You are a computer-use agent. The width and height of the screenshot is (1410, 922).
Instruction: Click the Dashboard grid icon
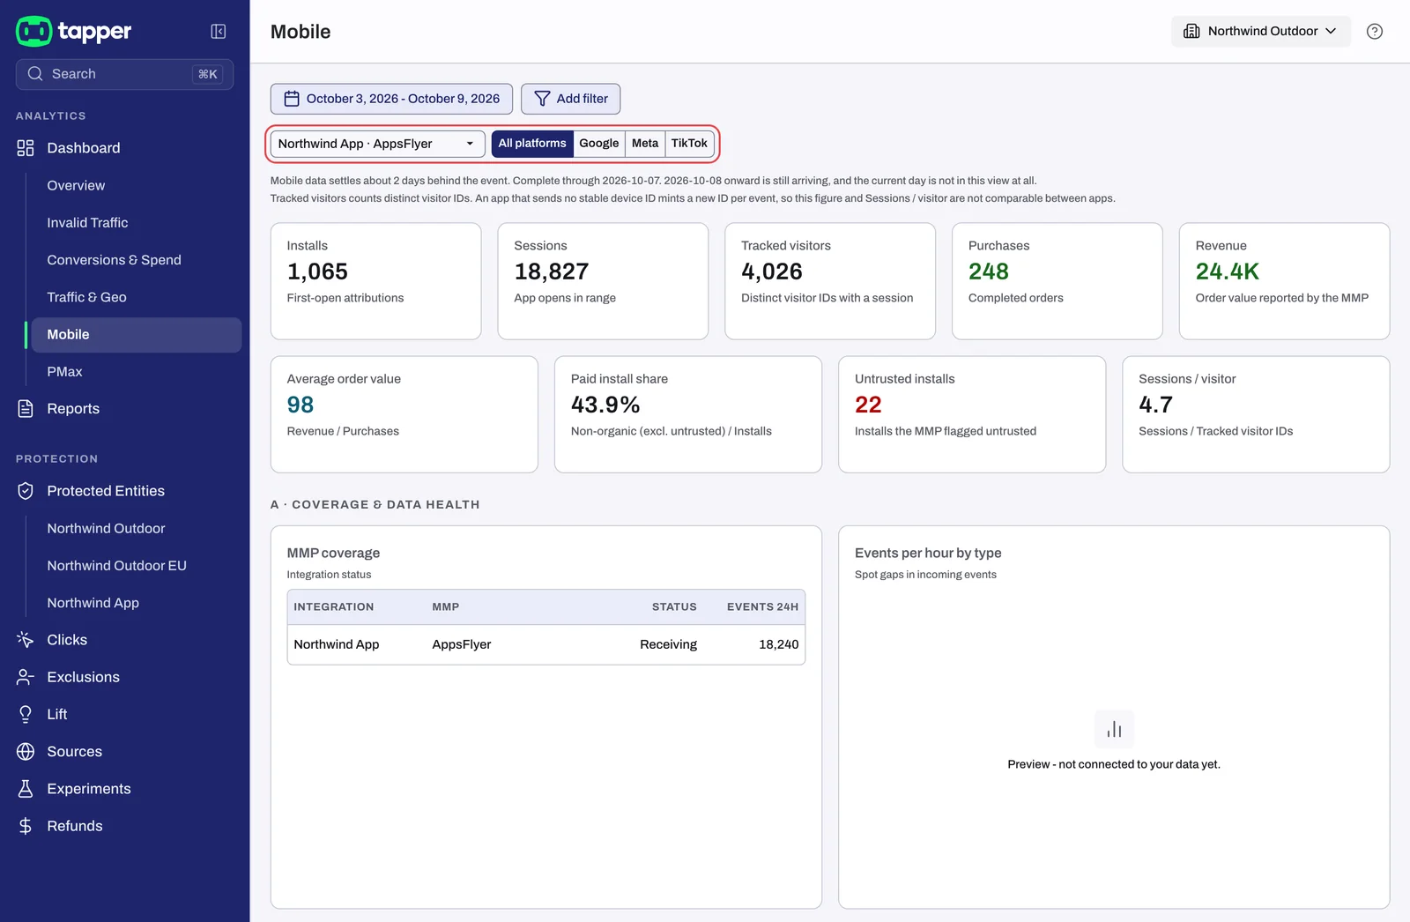coord(26,148)
